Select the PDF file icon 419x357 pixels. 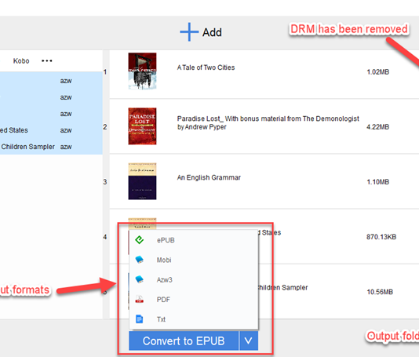(x=140, y=299)
